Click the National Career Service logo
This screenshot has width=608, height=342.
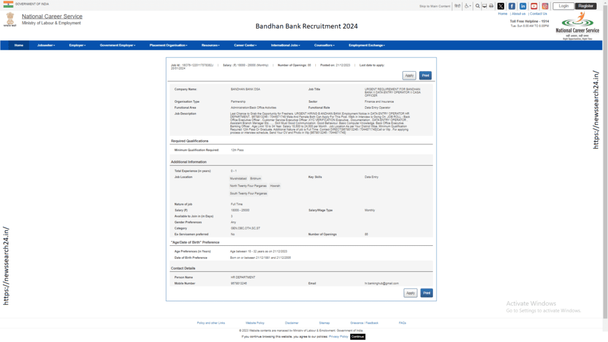[x=577, y=26]
